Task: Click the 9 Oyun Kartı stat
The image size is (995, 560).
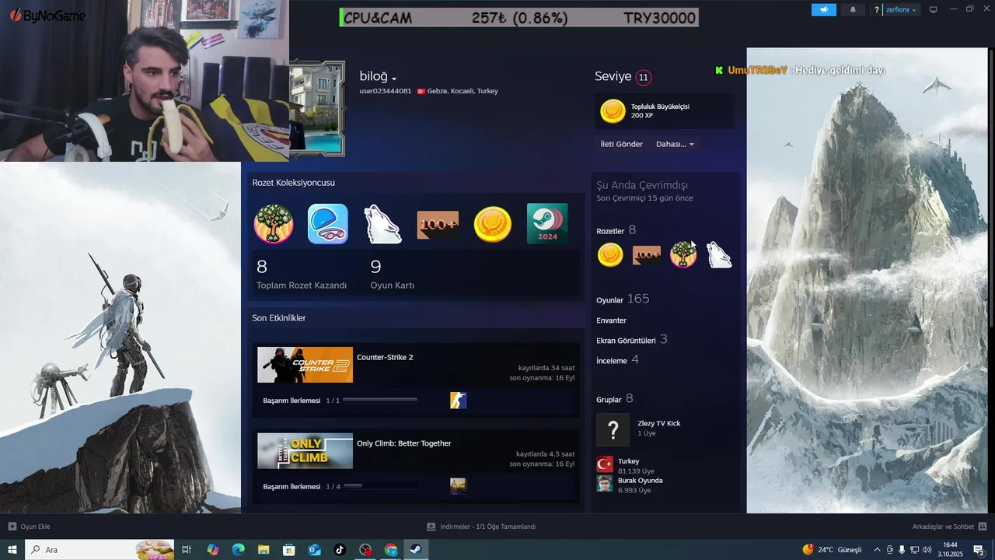Action: 392,275
